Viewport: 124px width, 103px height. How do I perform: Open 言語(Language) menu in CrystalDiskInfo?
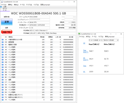tap(45, 5)
